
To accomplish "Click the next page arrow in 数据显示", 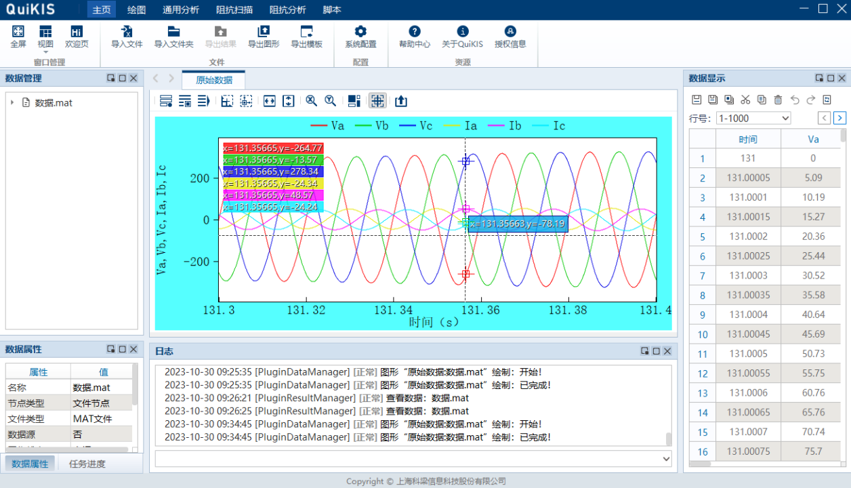I will click(840, 118).
